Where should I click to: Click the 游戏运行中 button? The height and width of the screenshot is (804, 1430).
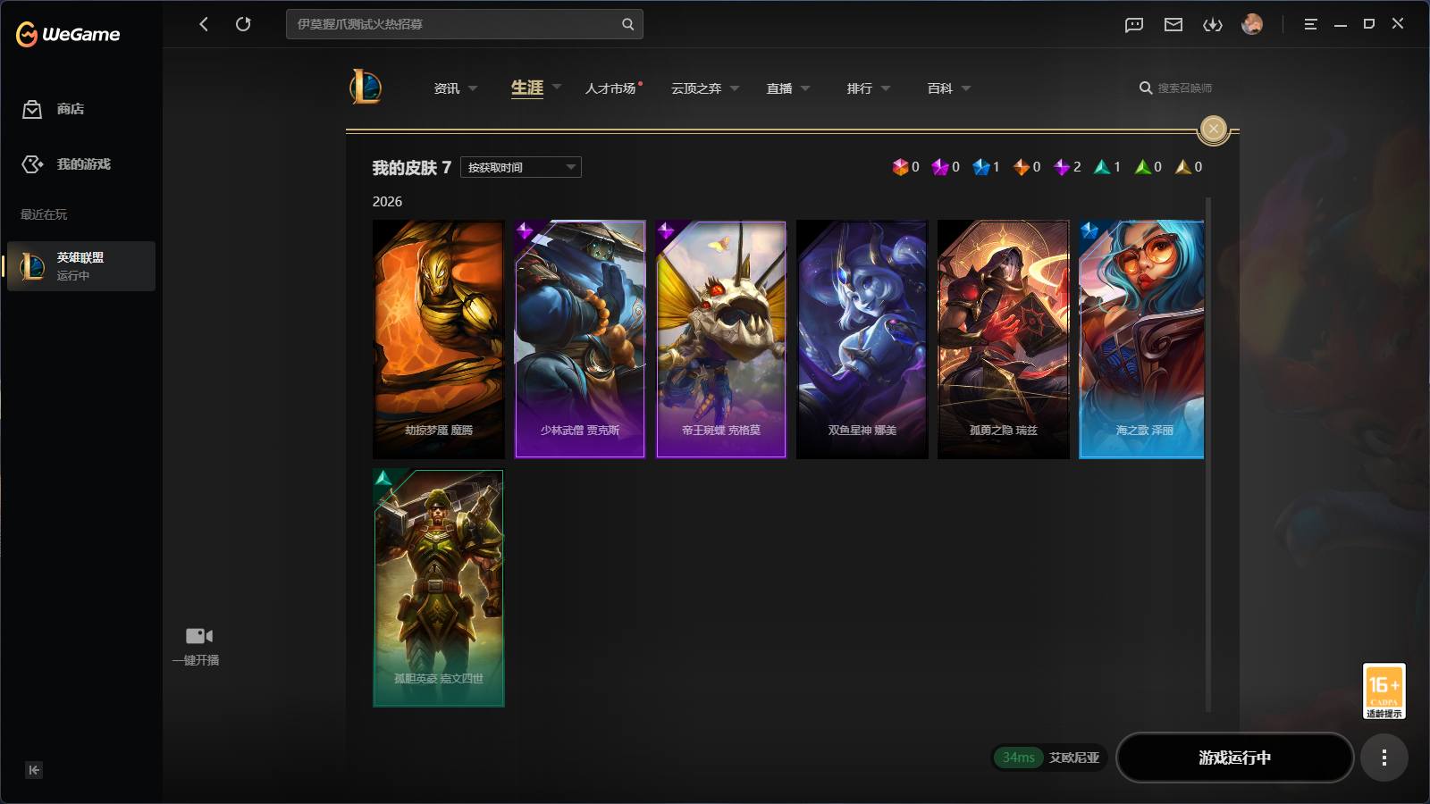click(1235, 758)
